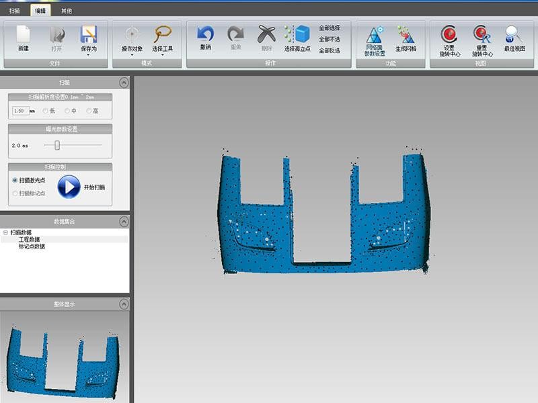
Task: Select the 扫描激光点 scan laser points option
Action: pyautogui.click(x=15, y=180)
